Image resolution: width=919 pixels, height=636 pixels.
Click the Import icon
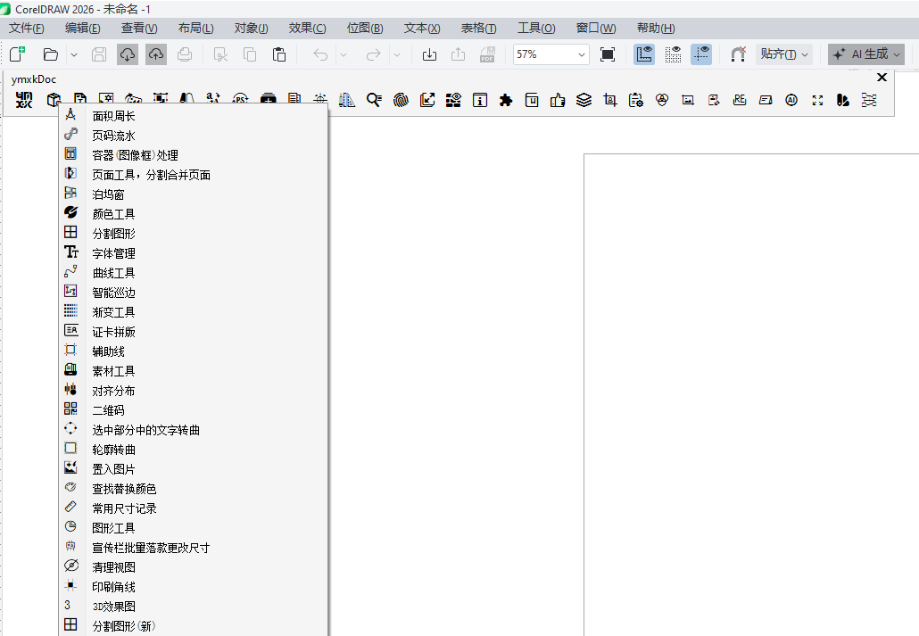tap(429, 54)
